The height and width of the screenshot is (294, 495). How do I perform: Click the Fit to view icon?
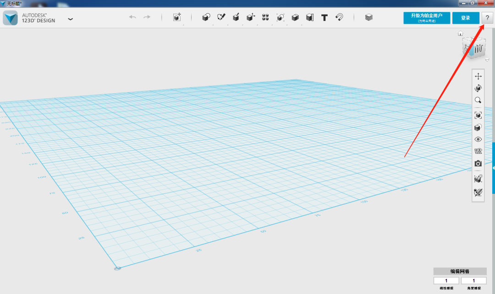click(478, 115)
